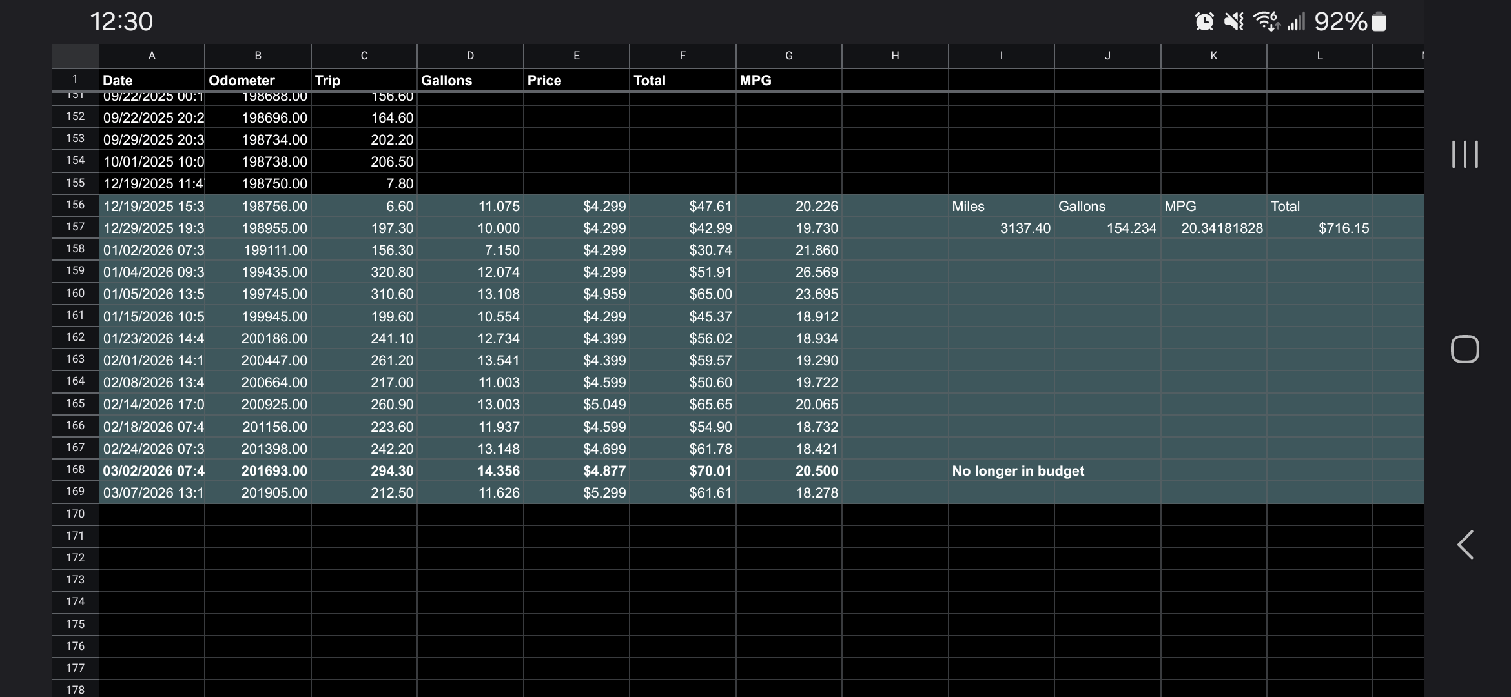The width and height of the screenshot is (1511, 697).
Task: Tap the alarm clock status icon
Action: (x=1204, y=22)
